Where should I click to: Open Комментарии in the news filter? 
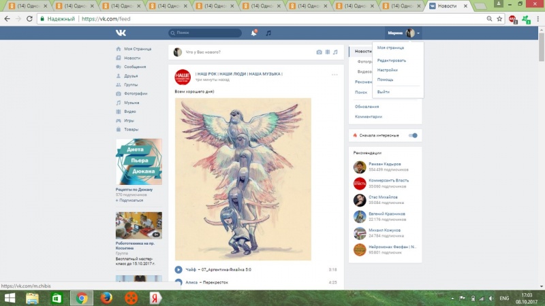tap(369, 116)
